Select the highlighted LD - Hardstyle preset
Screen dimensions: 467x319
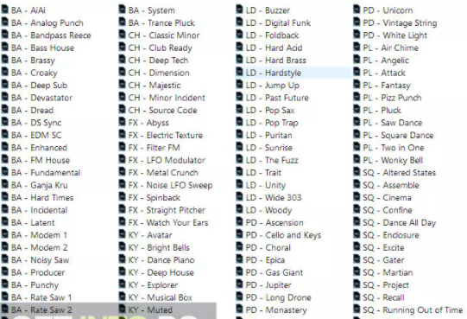(x=293, y=73)
